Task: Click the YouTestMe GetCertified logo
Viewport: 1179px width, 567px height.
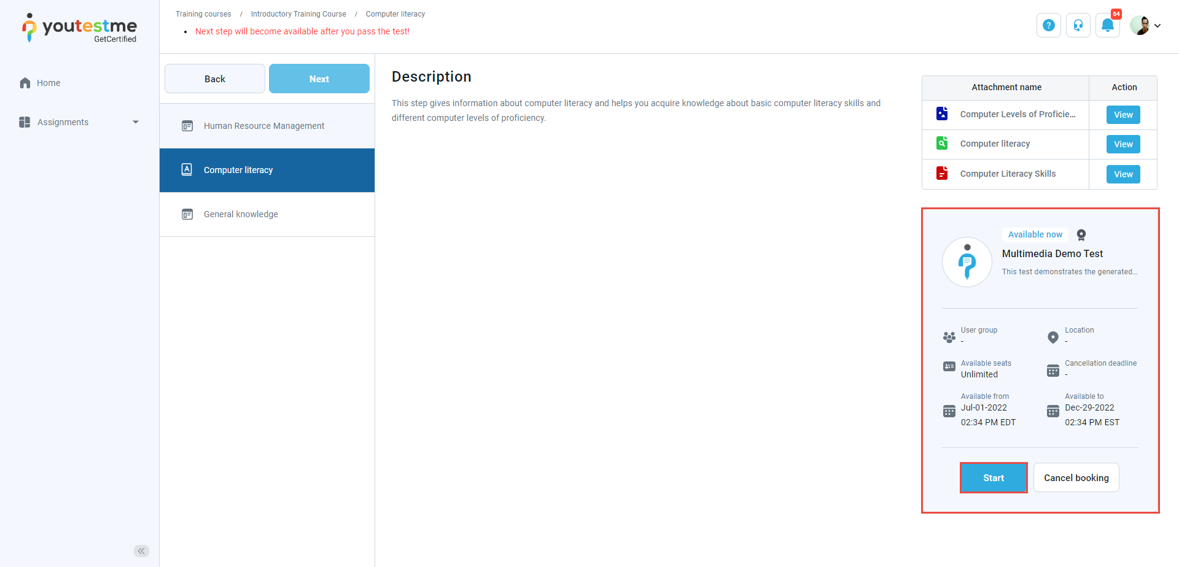Action: tap(80, 28)
